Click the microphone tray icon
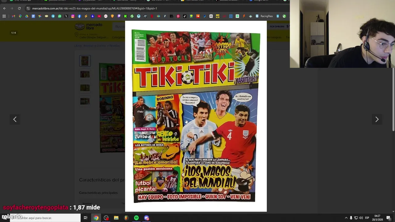 [351, 218]
